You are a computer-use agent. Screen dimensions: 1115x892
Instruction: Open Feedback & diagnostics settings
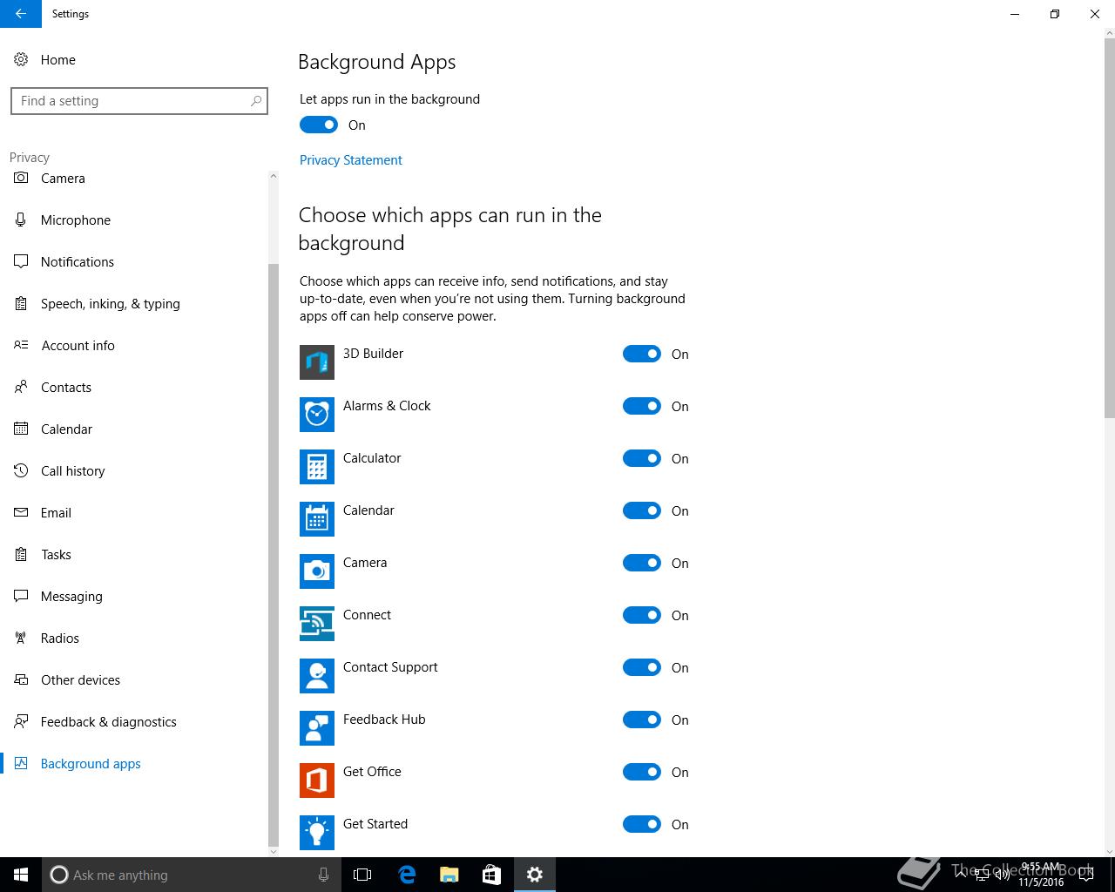134,722
